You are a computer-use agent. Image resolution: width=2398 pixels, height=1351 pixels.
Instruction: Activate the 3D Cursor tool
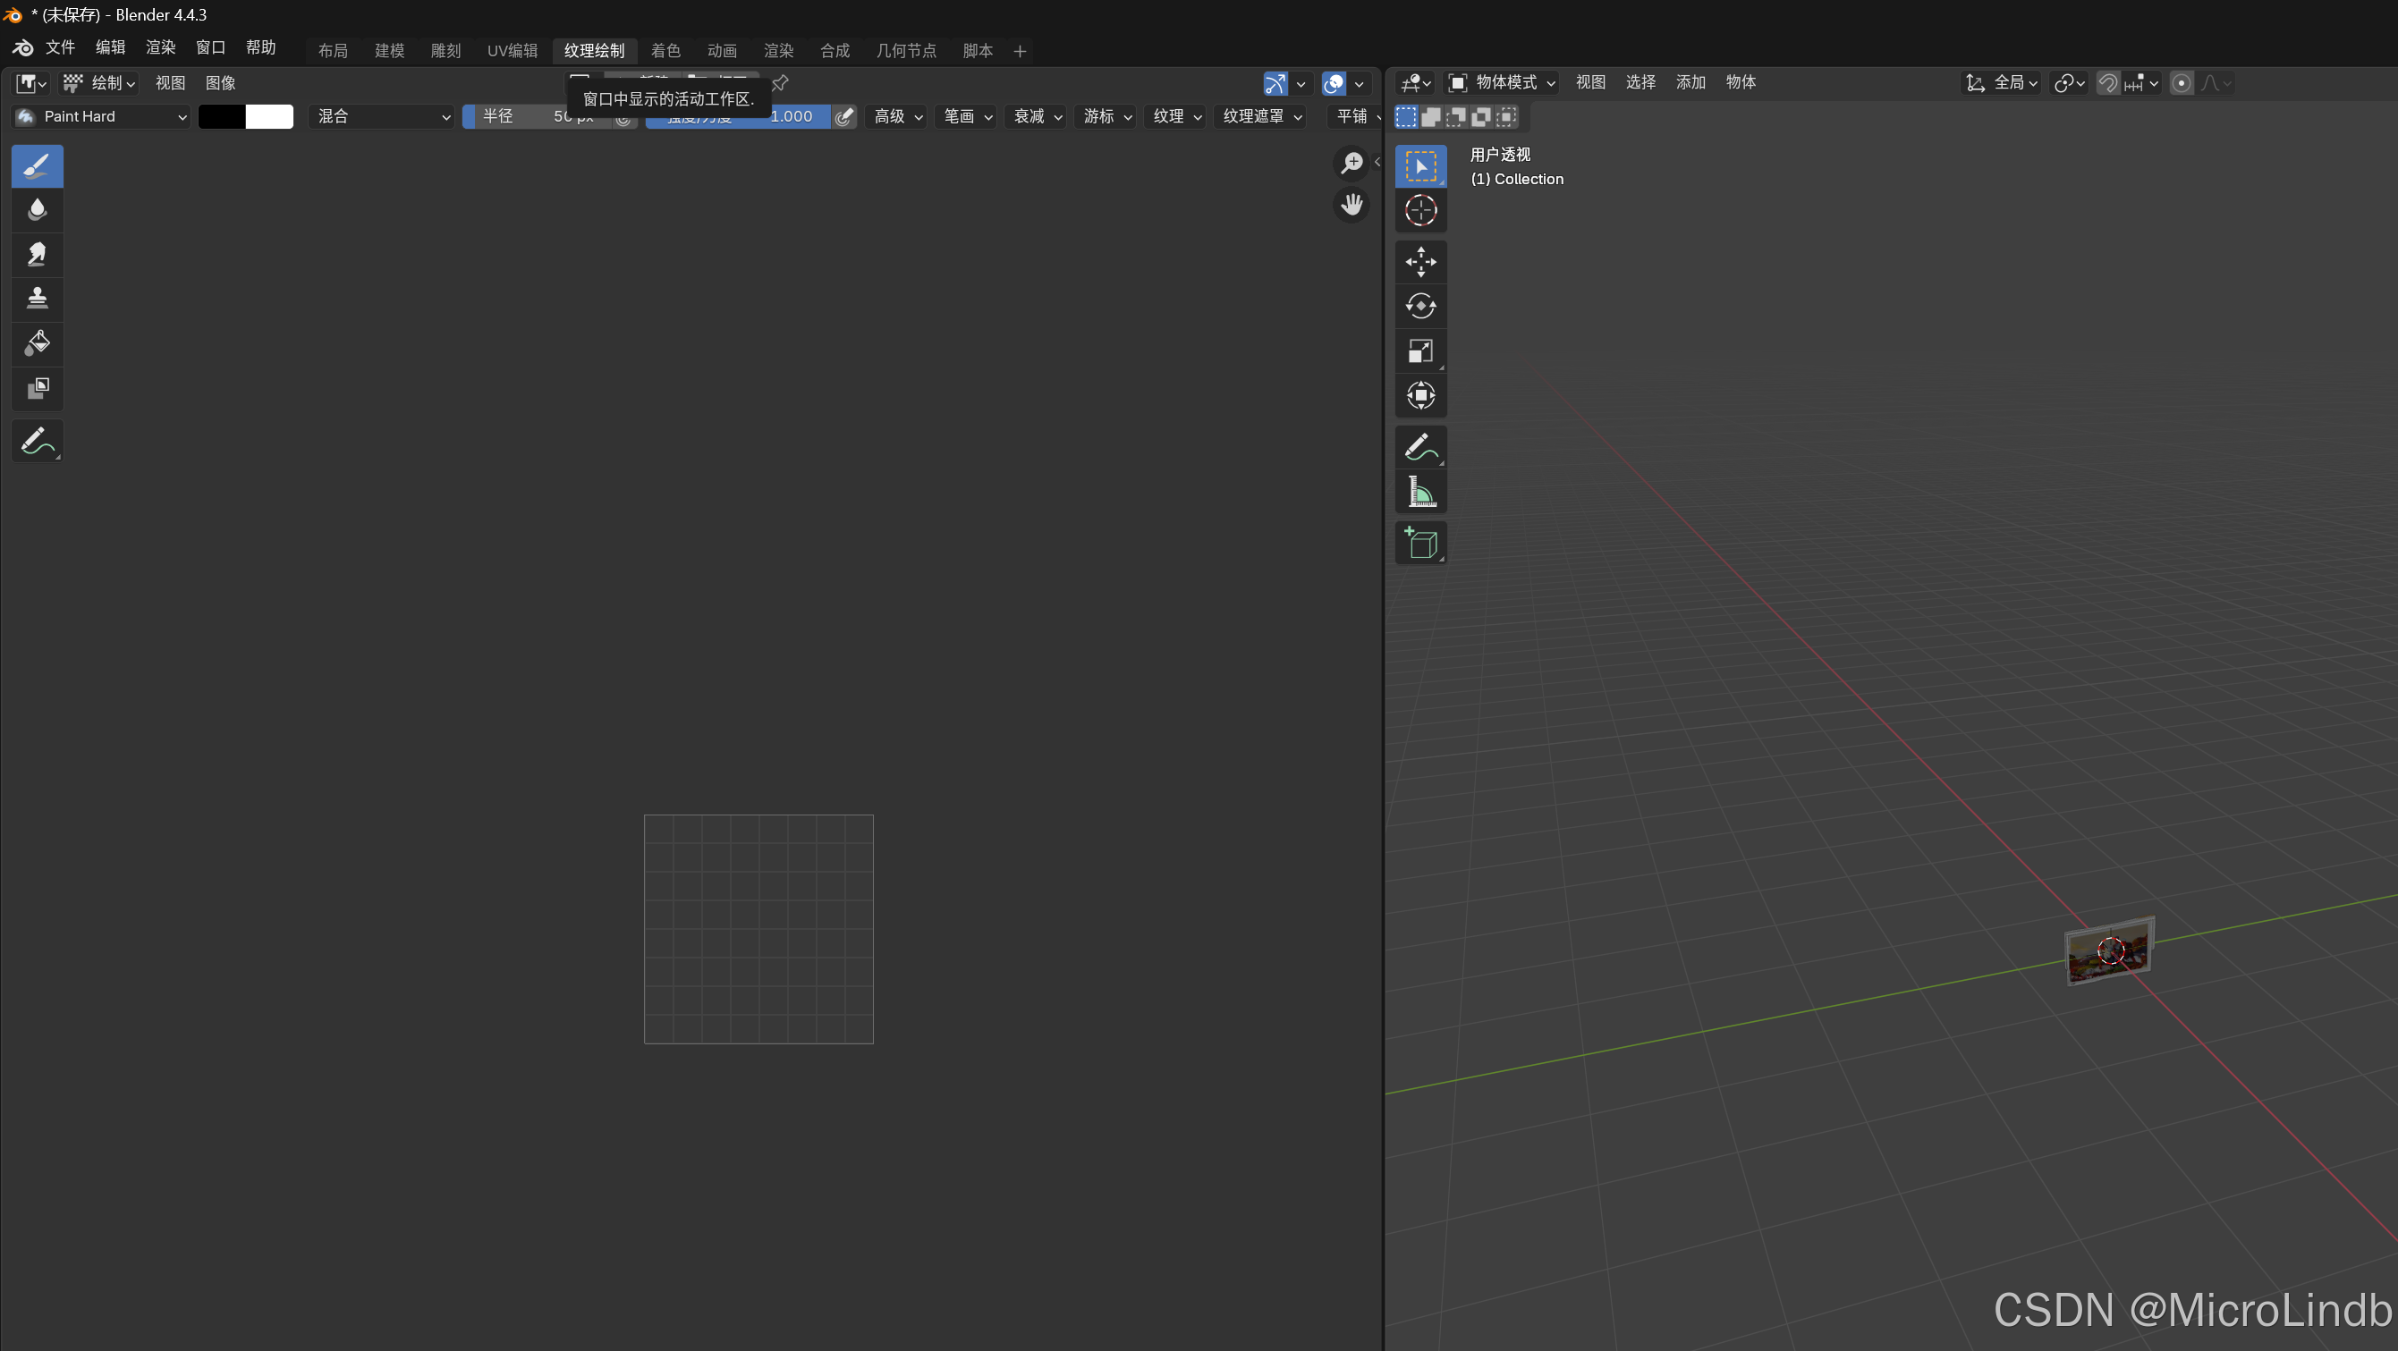(1420, 211)
